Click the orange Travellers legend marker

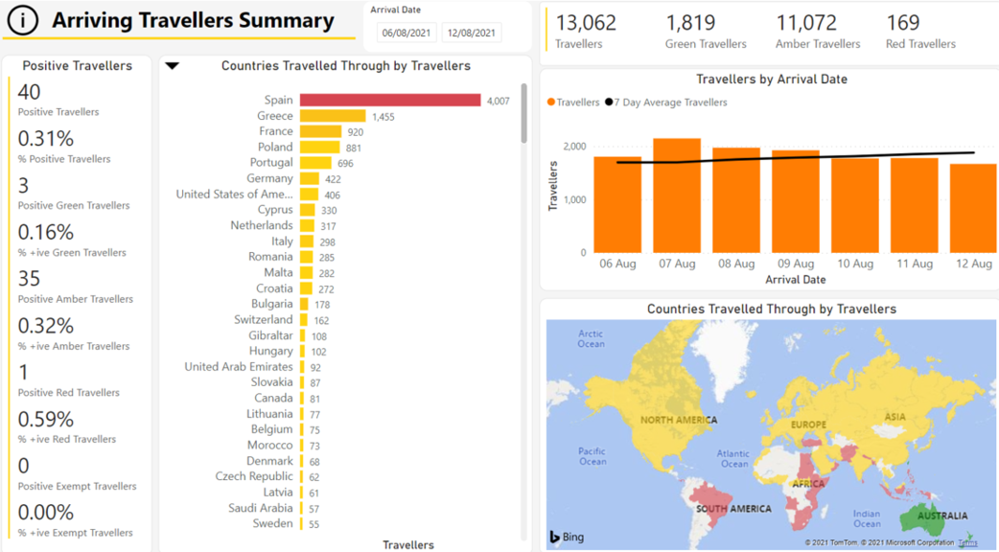coord(551,103)
